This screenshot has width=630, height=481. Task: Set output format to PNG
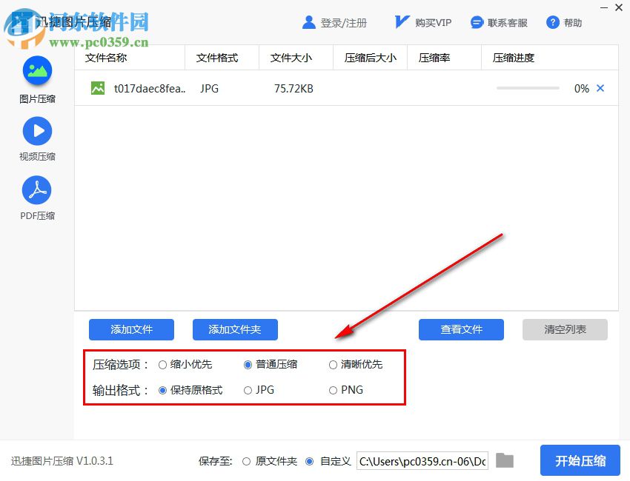tap(333, 390)
